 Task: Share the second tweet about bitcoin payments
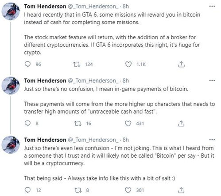click(x=181, y=124)
